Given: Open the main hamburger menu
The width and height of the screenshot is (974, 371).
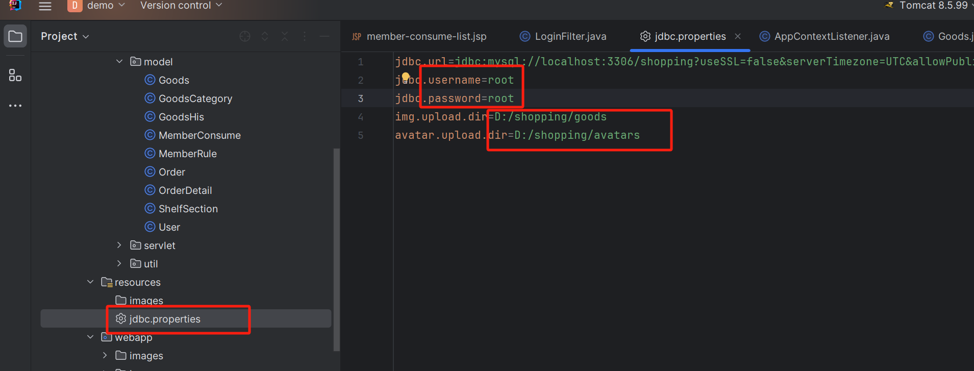Looking at the screenshot, I should pyautogui.click(x=45, y=6).
